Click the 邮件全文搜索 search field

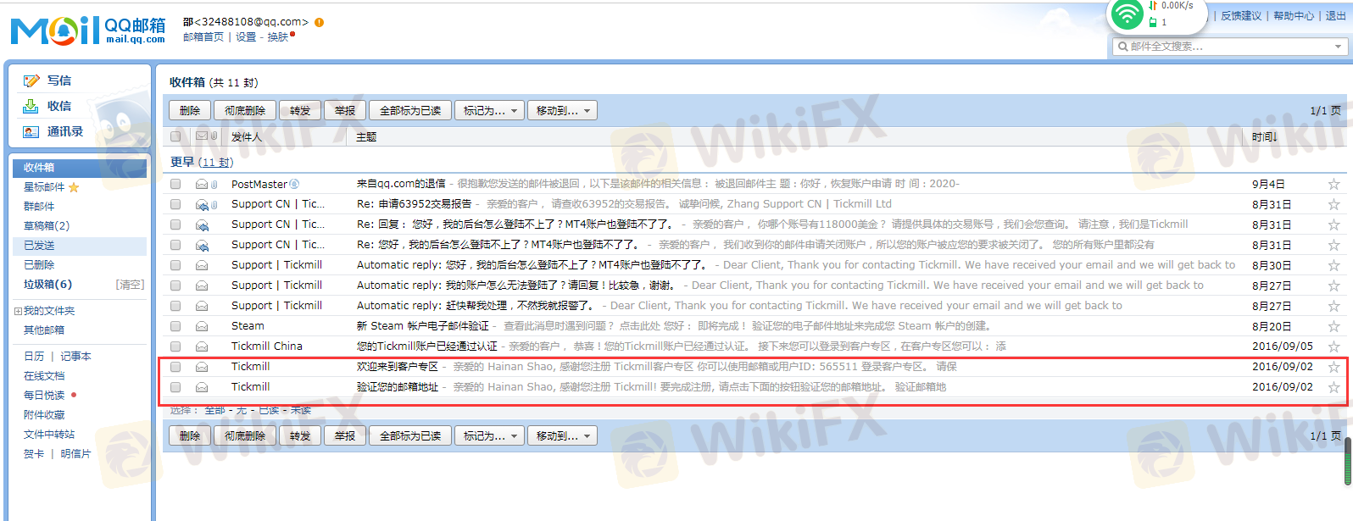coord(1229,47)
